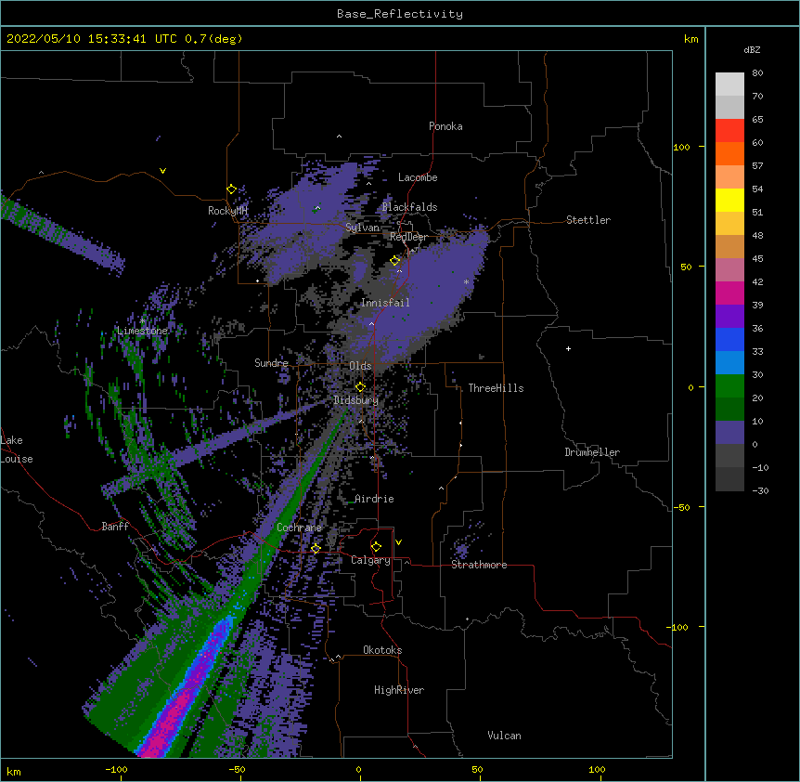Viewport: 800px width, 782px height.
Task: Select the yellow 54 dBZ legend swatch
Action: click(x=729, y=200)
